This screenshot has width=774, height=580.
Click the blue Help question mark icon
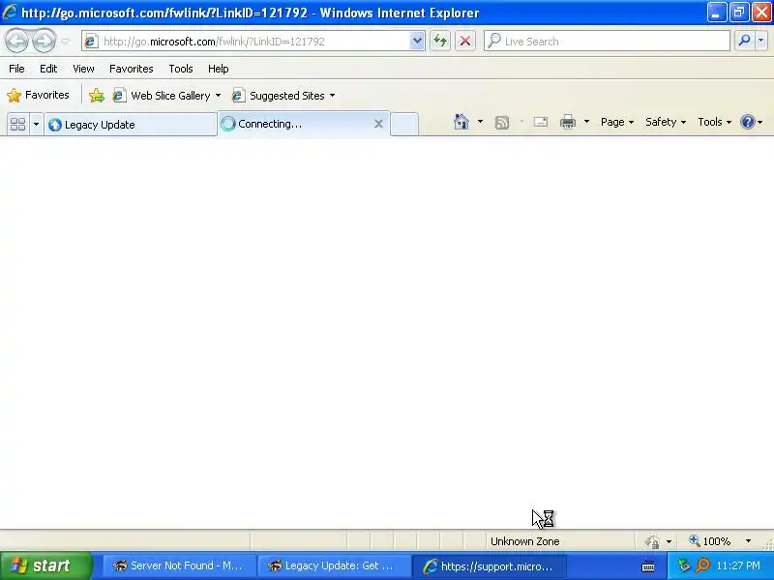(x=748, y=122)
